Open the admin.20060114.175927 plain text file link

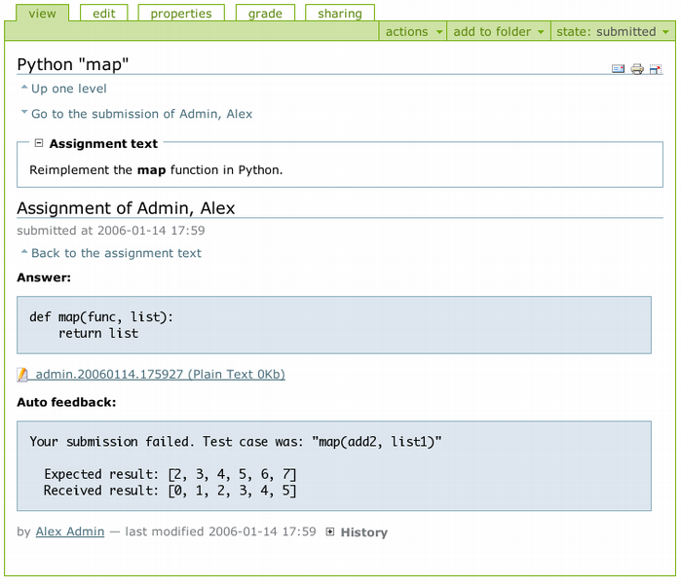(x=160, y=375)
